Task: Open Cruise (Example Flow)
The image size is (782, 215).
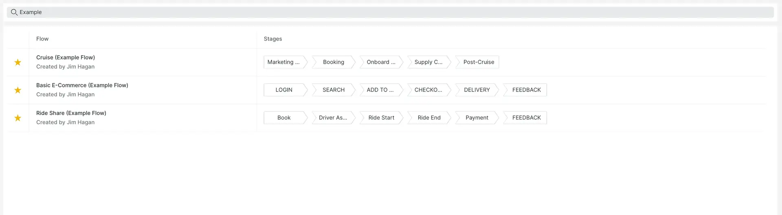Action: pos(66,57)
